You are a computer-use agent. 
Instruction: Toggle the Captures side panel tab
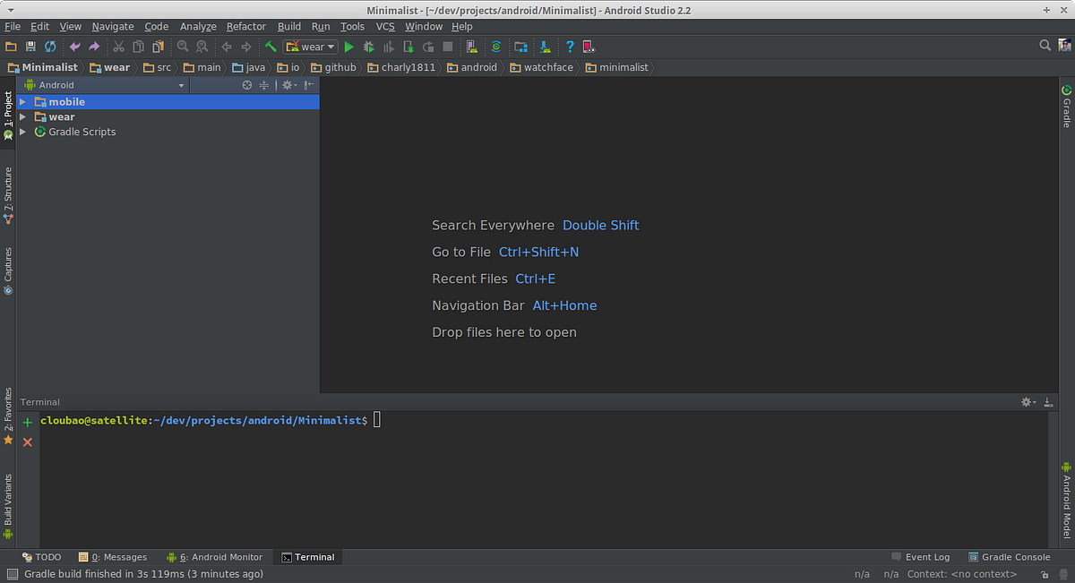pyautogui.click(x=8, y=270)
